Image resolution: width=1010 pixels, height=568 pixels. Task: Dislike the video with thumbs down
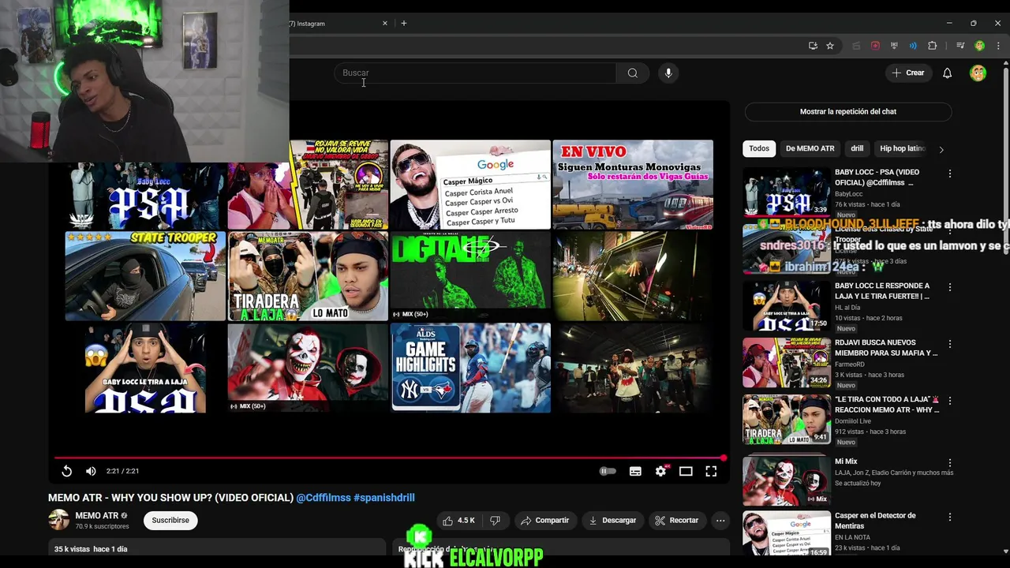495,521
